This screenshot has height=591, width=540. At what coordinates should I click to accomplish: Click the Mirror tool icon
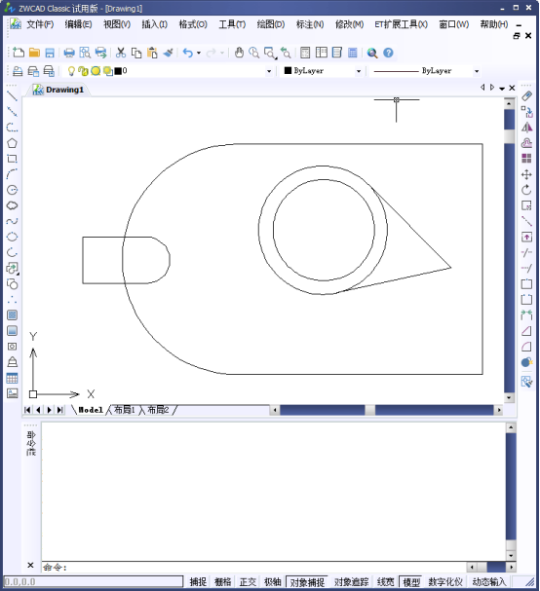point(526,128)
